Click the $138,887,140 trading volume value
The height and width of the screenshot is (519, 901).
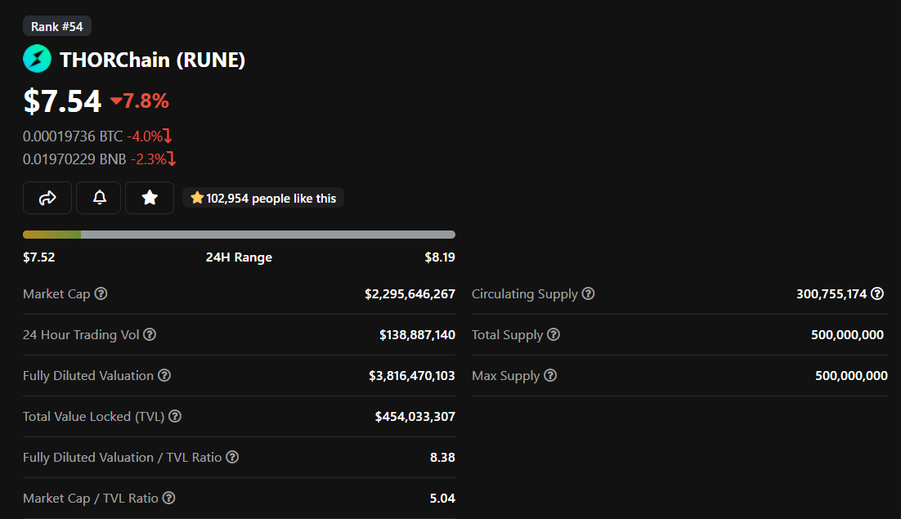click(x=417, y=335)
